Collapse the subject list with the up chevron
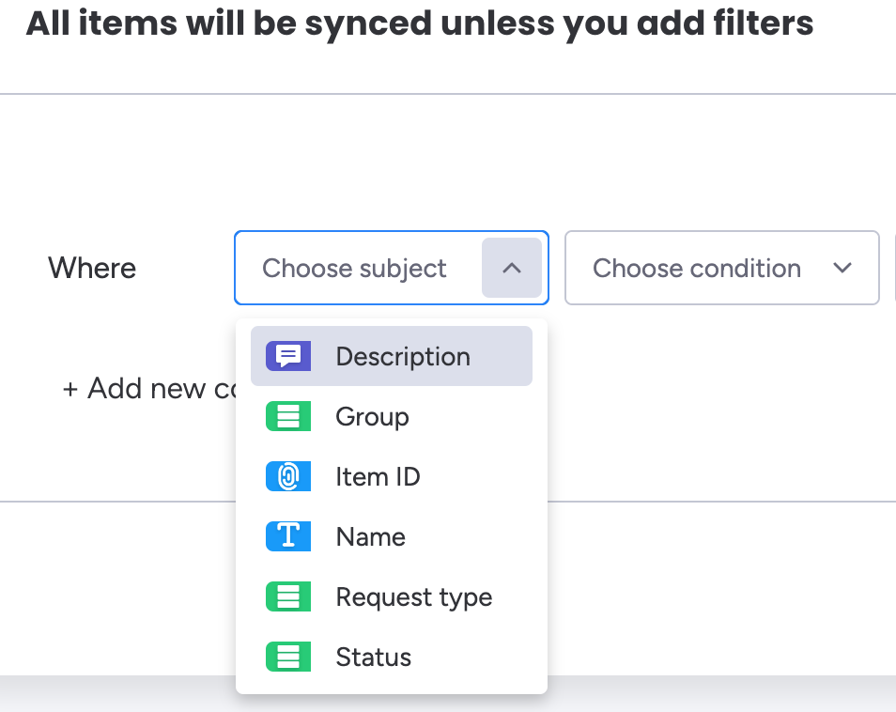This screenshot has width=896, height=712. pyautogui.click(x=512, y=269)
